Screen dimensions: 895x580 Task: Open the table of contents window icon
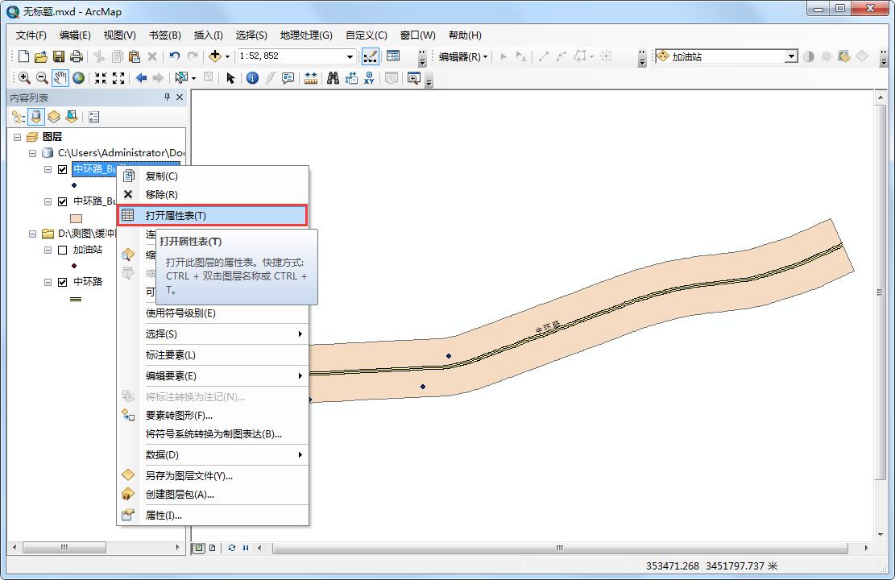pyautogui.click(x=393, y=56)
